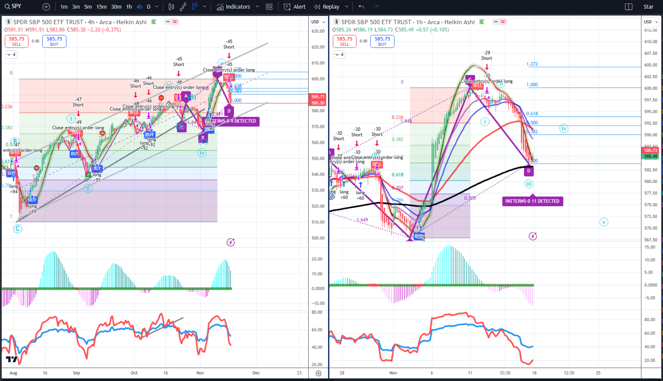Click the SPDR symbol logo on the 1h chart
Screen dimensions: 663x381
point(336,22)
